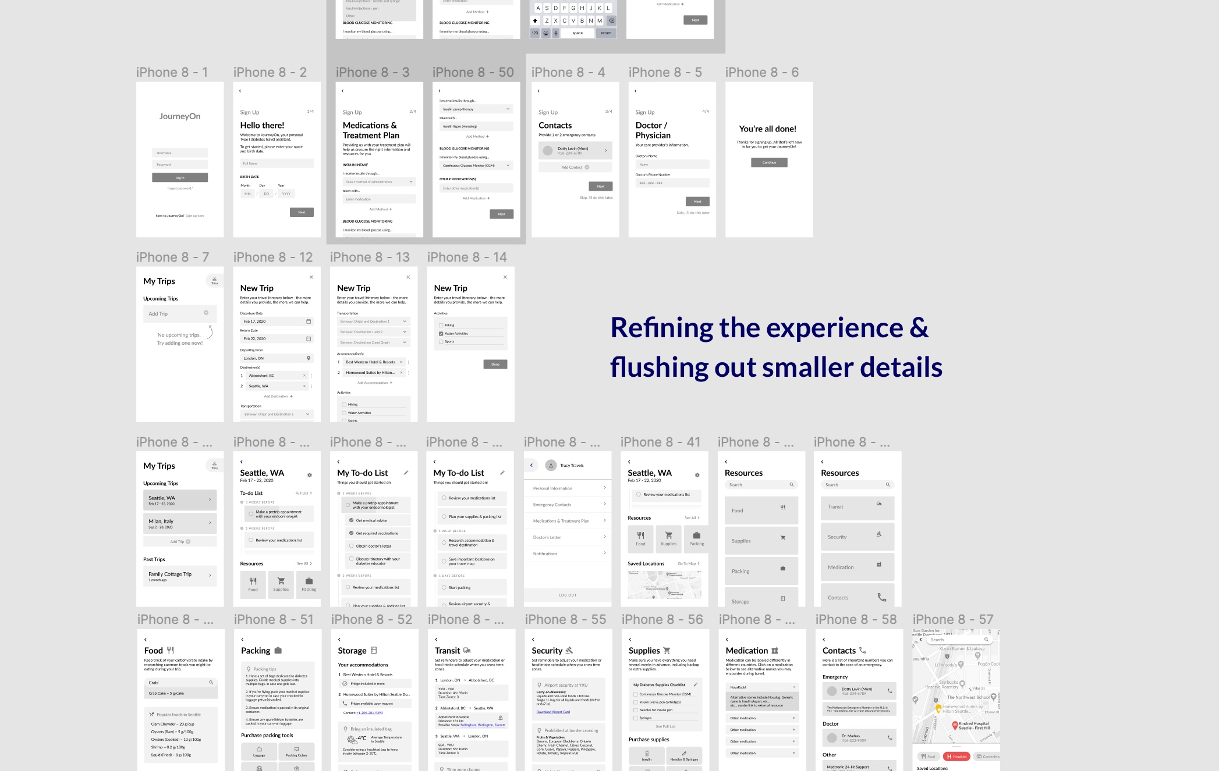Image resolution: width=1219 pixels, height=771 pixels.
Task: Enable Sports activity checkbox
Action: pyautogui.click(x=442, y=341)
